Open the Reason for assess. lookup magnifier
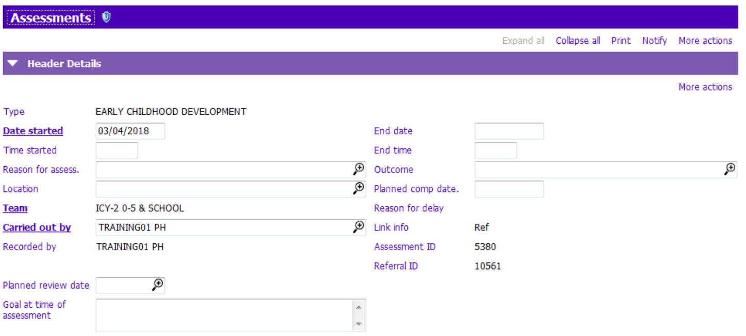This screenshot has width=746, height=336. tap(358, 169)
